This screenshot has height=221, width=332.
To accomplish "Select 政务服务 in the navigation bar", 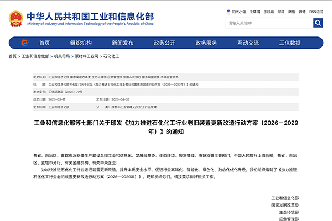I will 206,43.
